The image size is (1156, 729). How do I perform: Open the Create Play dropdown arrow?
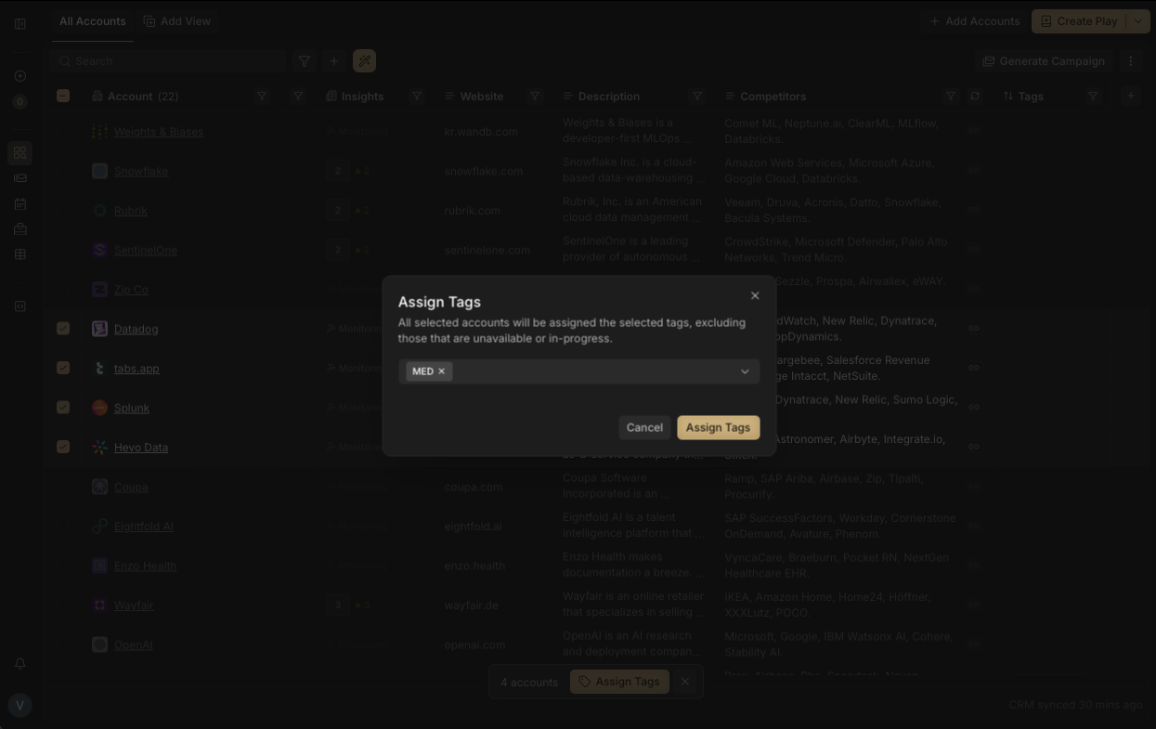(x=1138, y=21)
